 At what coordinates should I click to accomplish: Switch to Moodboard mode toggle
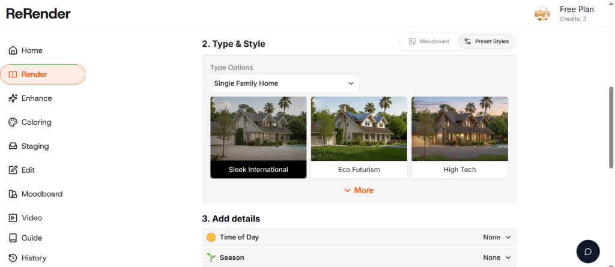pyautogui.click(x=429, y=41)
